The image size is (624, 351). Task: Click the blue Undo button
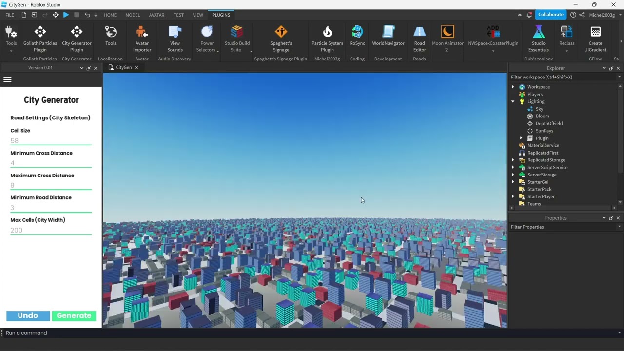click(x=28, y=316)
